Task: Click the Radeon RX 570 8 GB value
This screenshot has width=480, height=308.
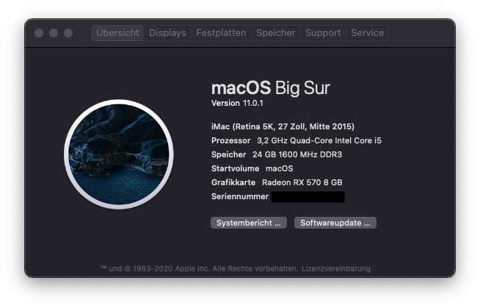Action: coord(302,182)
